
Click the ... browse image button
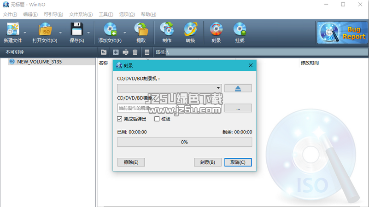[x=238, y=108]
